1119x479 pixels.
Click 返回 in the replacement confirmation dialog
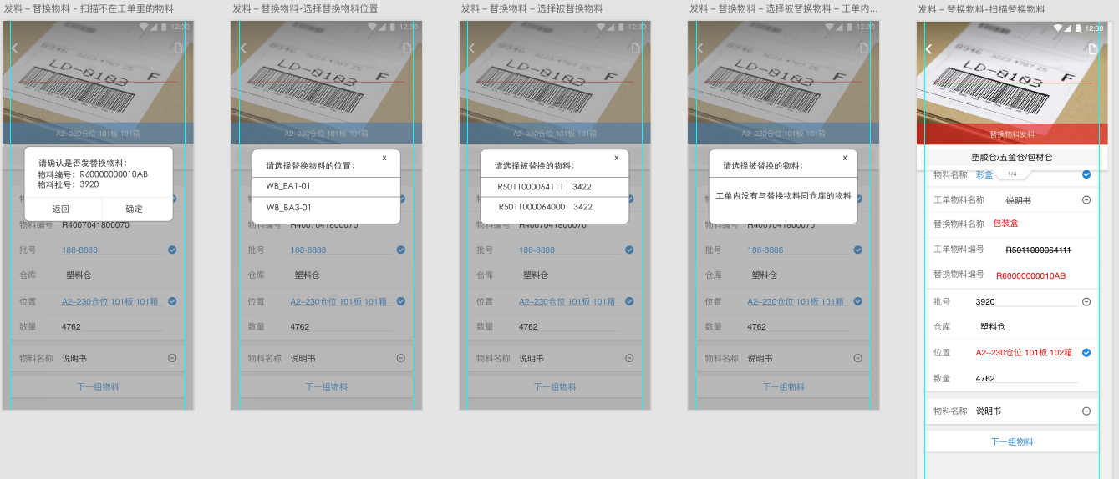(x=61, y=209)
